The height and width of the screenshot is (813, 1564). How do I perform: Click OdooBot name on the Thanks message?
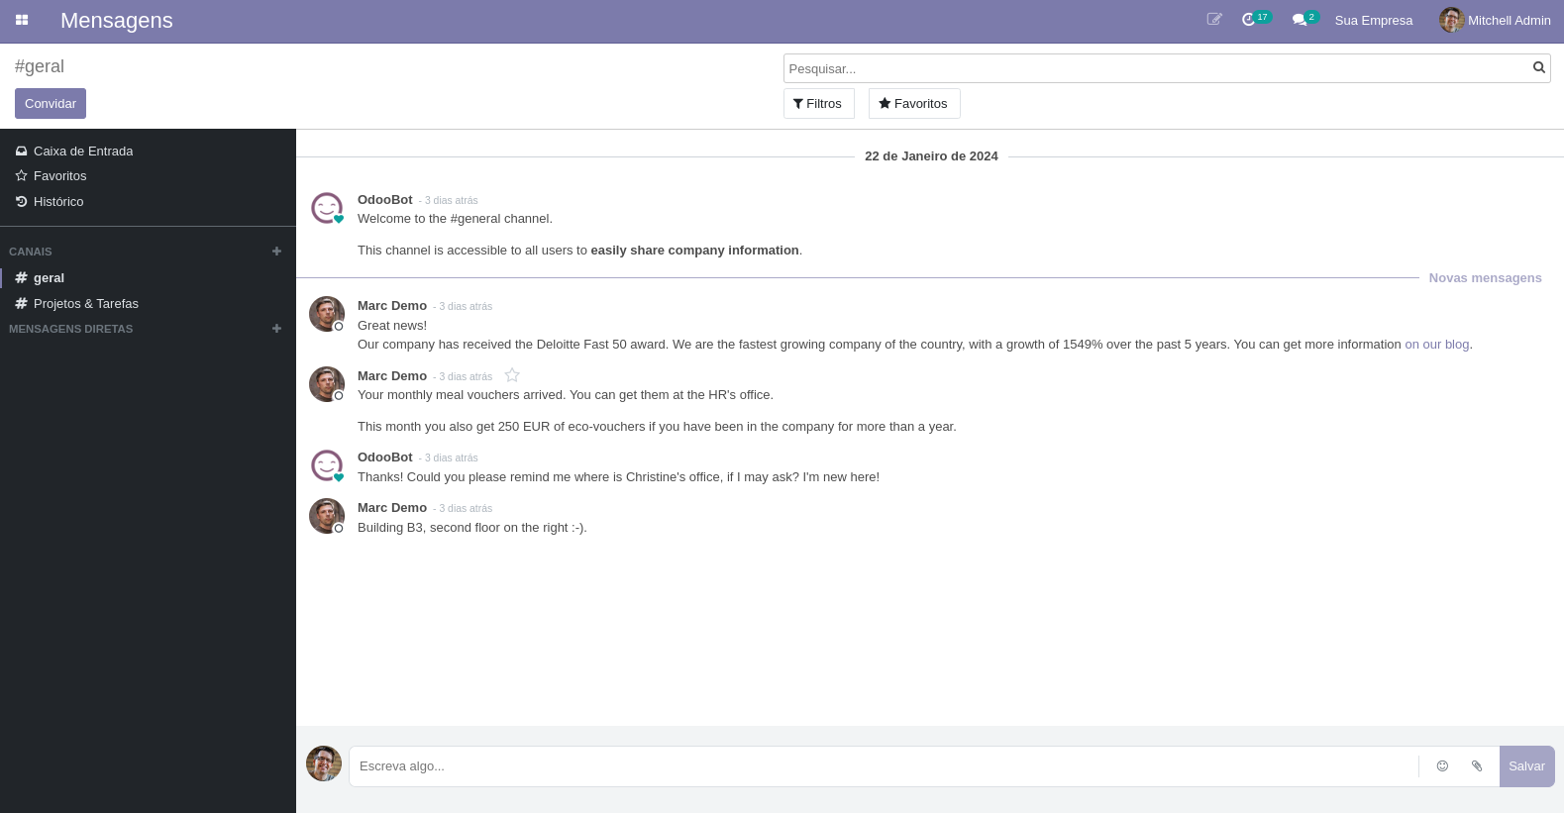tap(385, 457)
